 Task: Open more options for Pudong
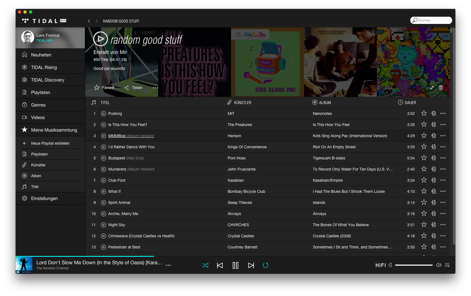[443, 114]
